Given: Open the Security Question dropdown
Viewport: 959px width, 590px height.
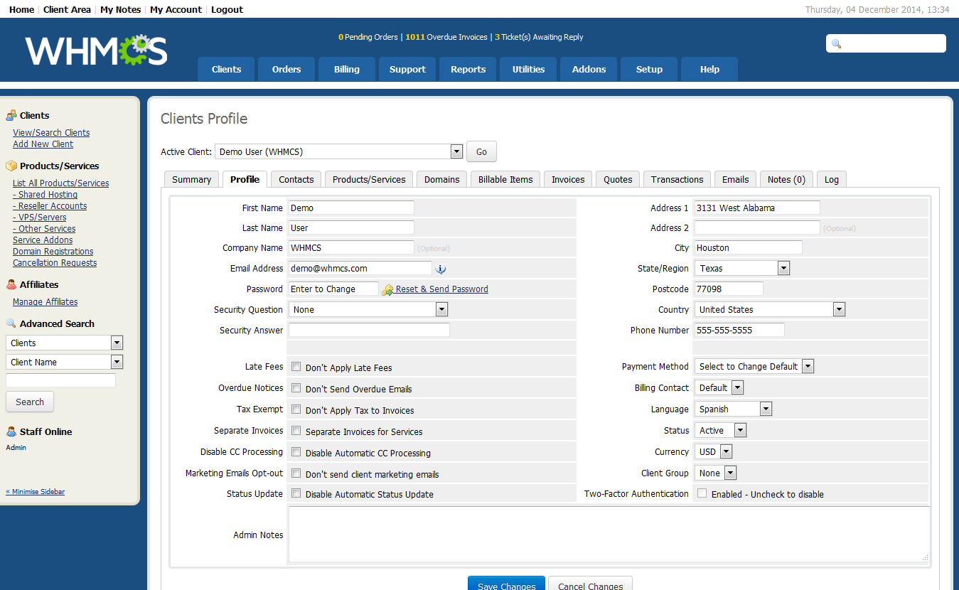Looking at the screenshot, I should coord(368,310).
